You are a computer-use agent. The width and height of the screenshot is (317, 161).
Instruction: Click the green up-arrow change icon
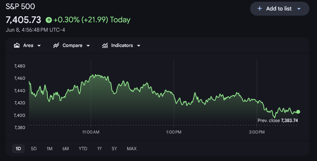coord(49,20)
